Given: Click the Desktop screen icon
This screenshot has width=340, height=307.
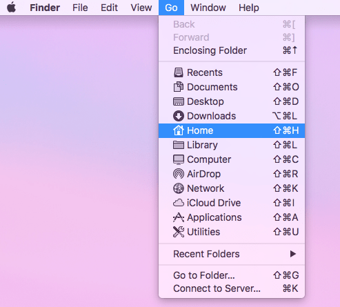Looking at the screenshot, I should [179, 101].
